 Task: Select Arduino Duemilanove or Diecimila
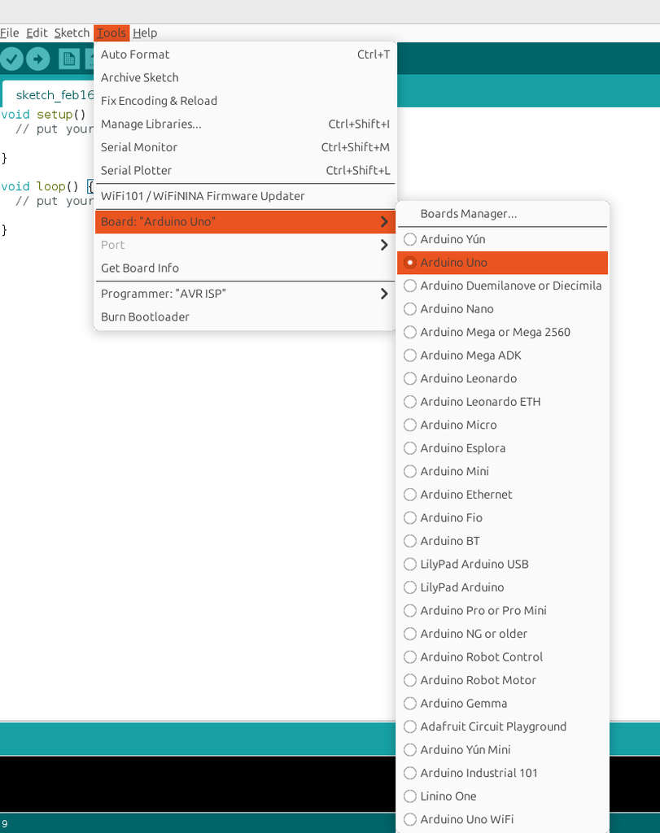pos(502,286)
